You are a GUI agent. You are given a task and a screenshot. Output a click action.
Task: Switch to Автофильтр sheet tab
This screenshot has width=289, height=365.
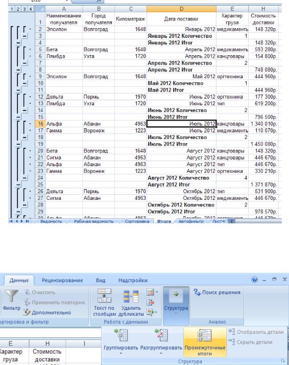pos(191,221)
